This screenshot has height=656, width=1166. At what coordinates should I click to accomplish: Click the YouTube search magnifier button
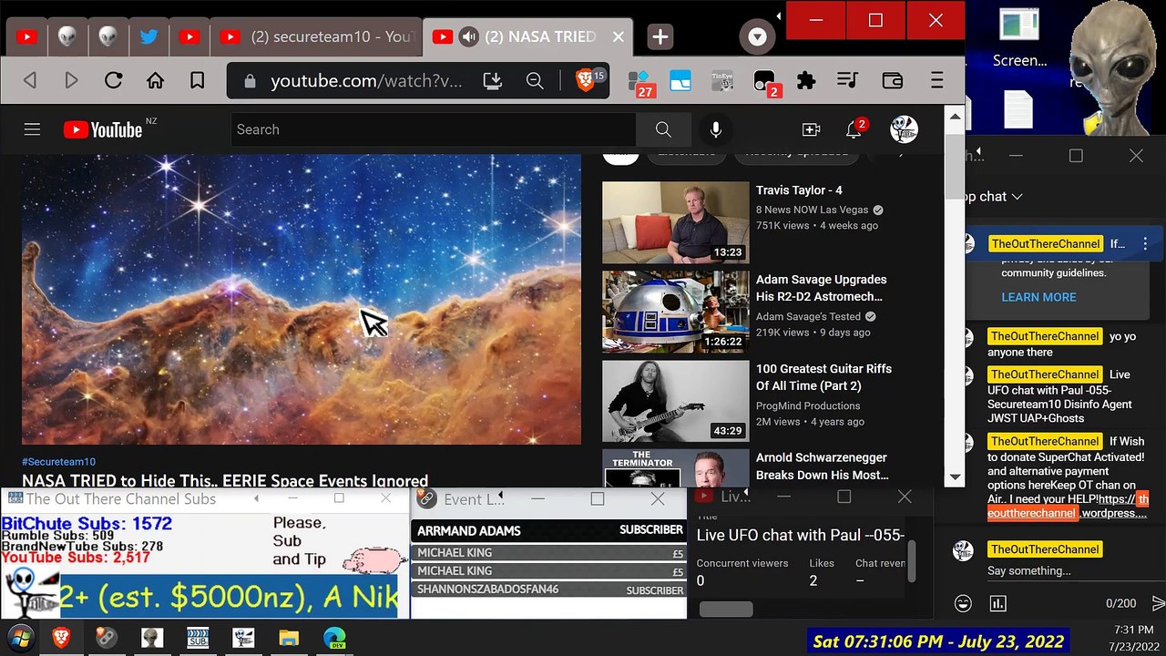pyautogui.click(x=663, y=129)
